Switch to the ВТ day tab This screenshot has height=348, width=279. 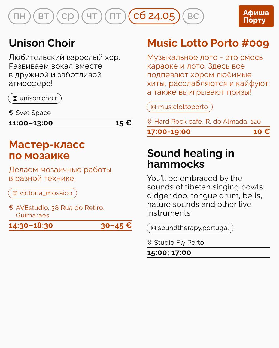tap(44, 16)
